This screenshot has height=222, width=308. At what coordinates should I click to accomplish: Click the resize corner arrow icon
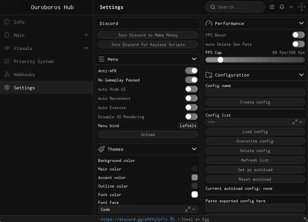tap(305, 219)
